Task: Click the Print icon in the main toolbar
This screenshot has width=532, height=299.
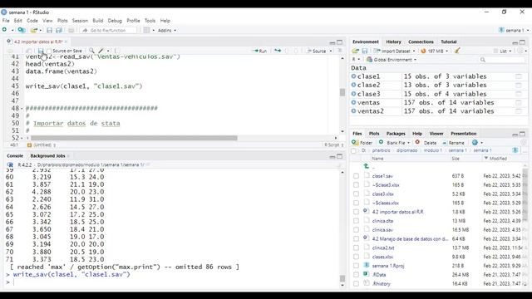Action: (71, 30)
